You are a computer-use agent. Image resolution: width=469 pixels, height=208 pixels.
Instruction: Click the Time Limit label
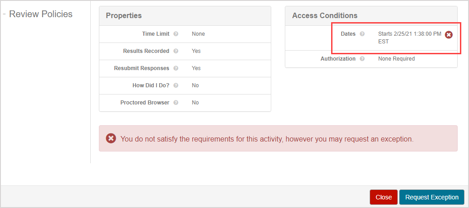(x=156, y=34)
